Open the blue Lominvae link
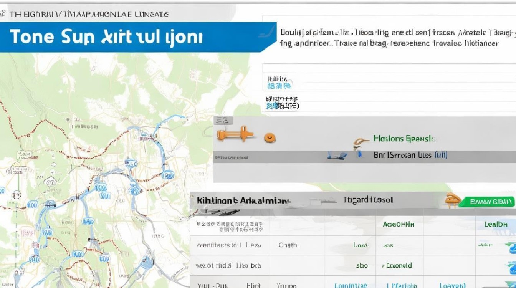 350,285
